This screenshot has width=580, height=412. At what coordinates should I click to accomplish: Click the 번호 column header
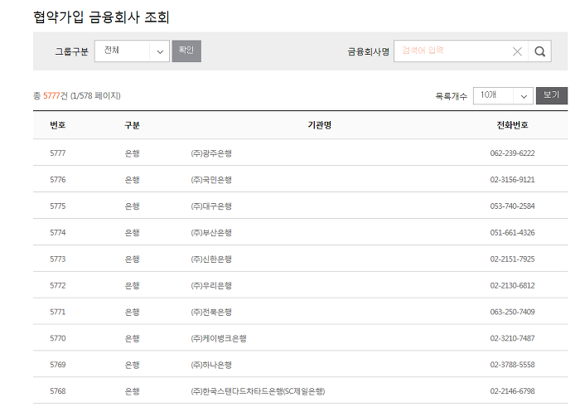tap(58, 125)
